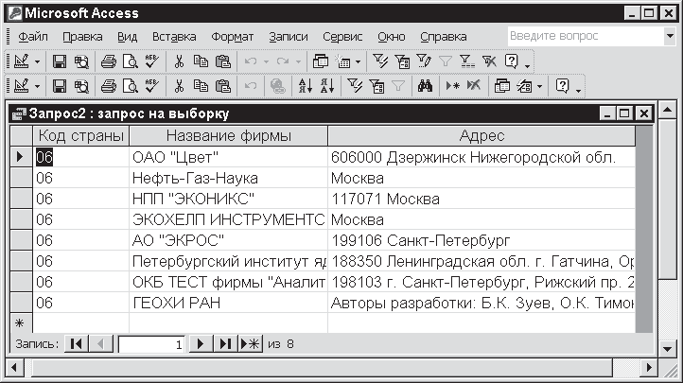Expand the "Введите вопрос" help box dropdown
Viewport: 683px width, 383px height.
[x=669, y=36]
